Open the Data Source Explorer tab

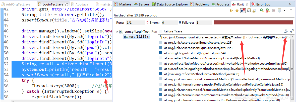pos(170,4)
